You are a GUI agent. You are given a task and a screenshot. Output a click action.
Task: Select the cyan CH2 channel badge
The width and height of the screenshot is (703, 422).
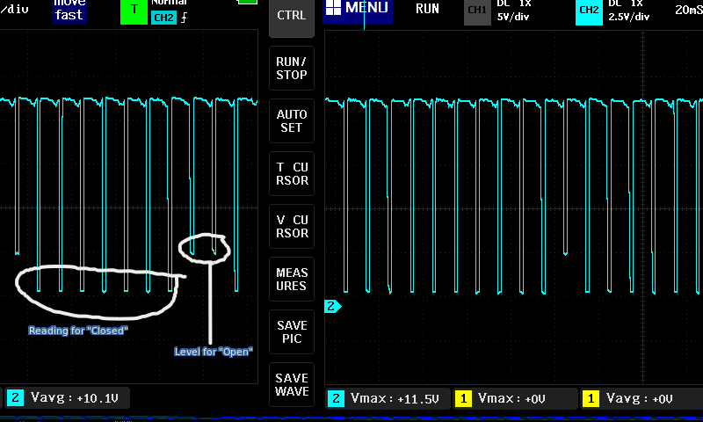click(x=589, y=11)
